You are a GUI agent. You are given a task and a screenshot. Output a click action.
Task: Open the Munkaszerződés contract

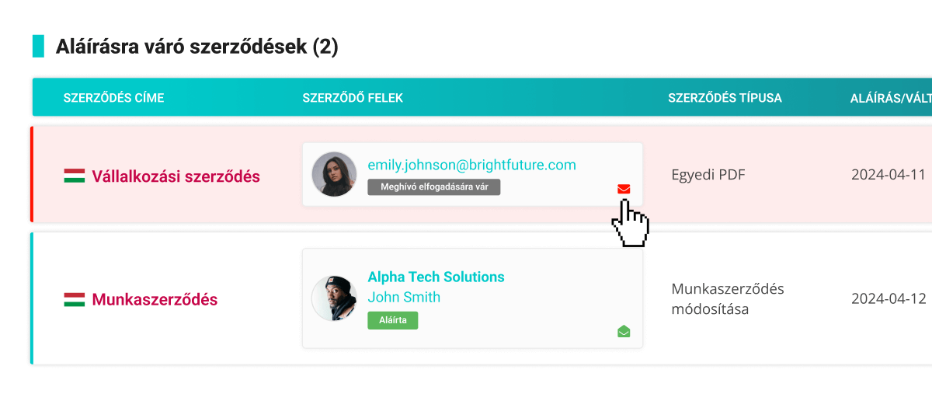coord(155,299)
